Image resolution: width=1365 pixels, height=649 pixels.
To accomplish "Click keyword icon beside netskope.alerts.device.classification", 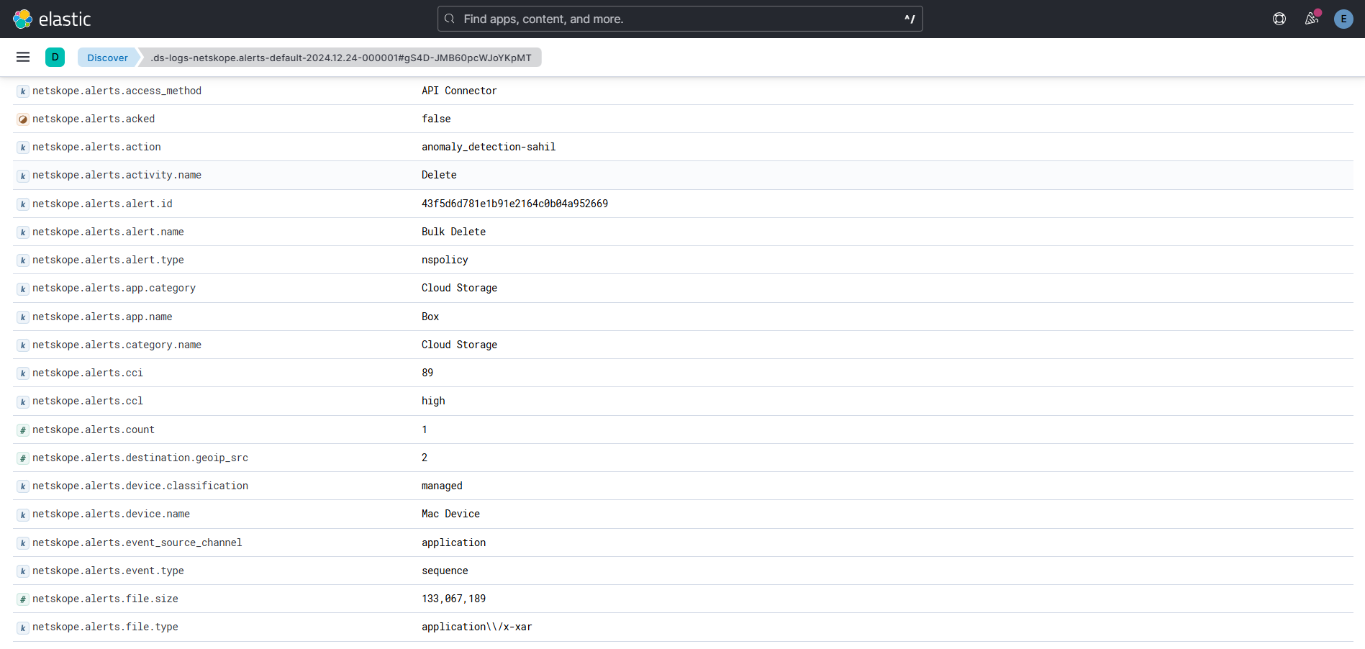I will click(23, 486).
